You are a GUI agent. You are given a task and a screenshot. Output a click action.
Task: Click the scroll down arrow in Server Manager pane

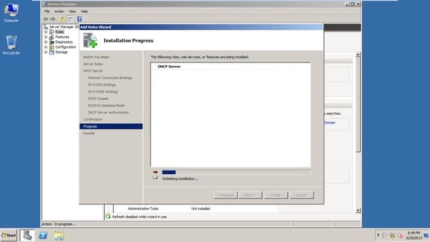pos(358,210)
